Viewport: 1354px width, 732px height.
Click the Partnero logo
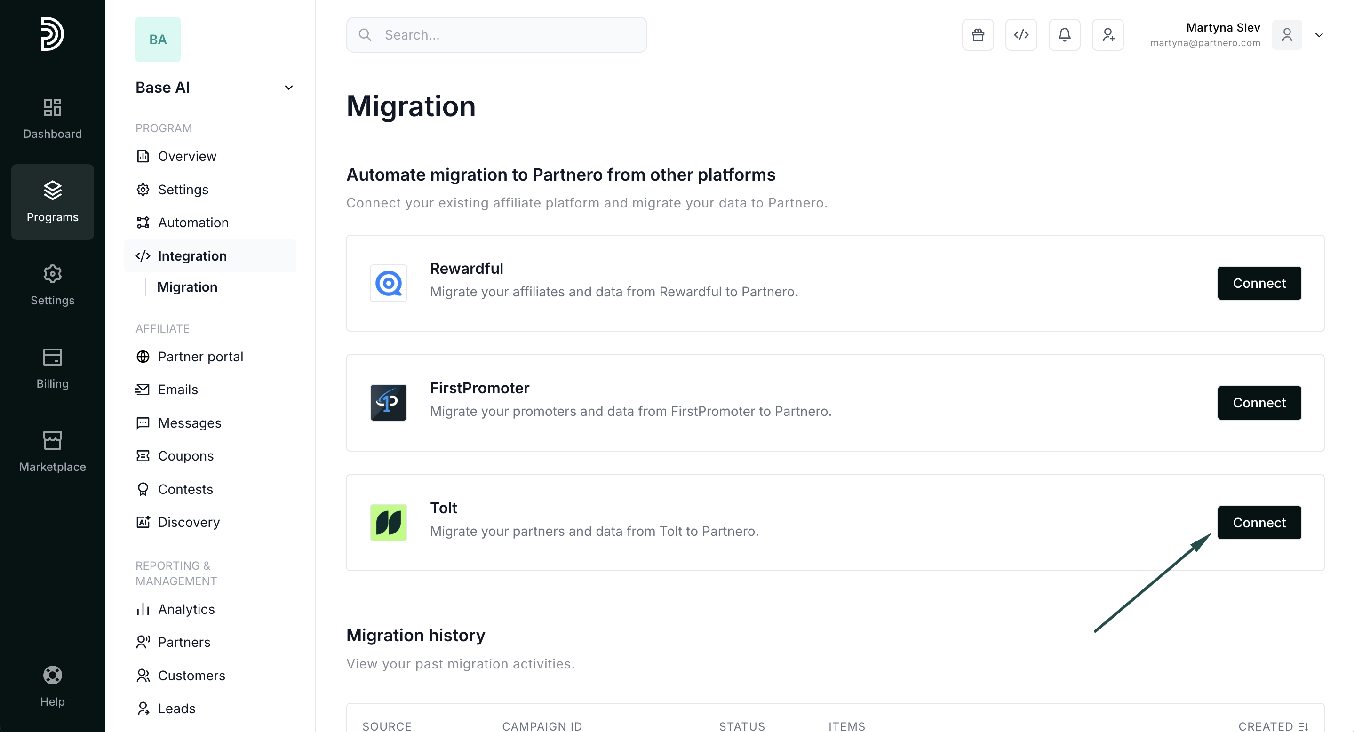[x=52, y=33]
